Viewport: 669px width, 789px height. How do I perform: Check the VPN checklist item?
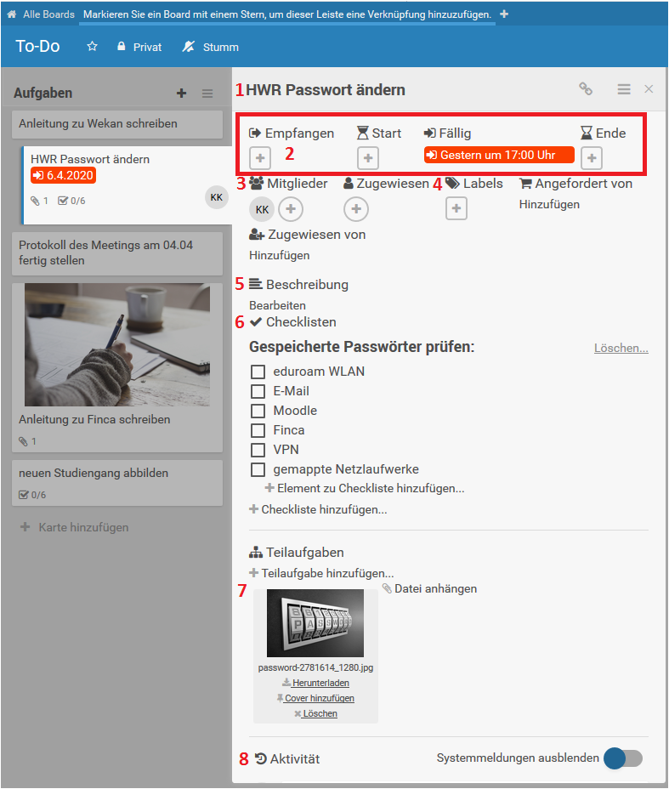point(258,450)
